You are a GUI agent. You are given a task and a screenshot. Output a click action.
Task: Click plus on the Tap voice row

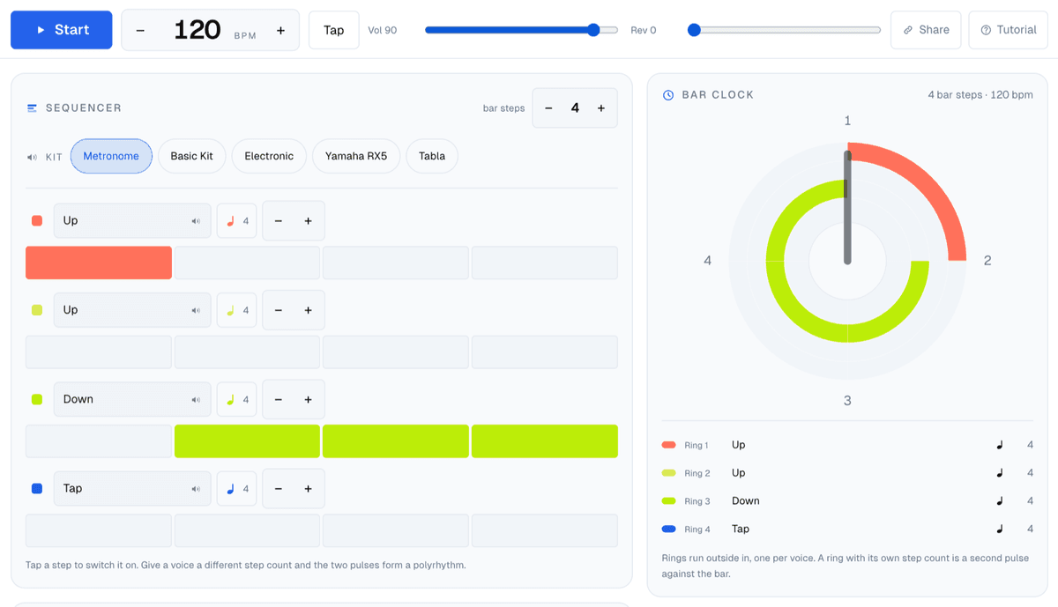(308, 489)
